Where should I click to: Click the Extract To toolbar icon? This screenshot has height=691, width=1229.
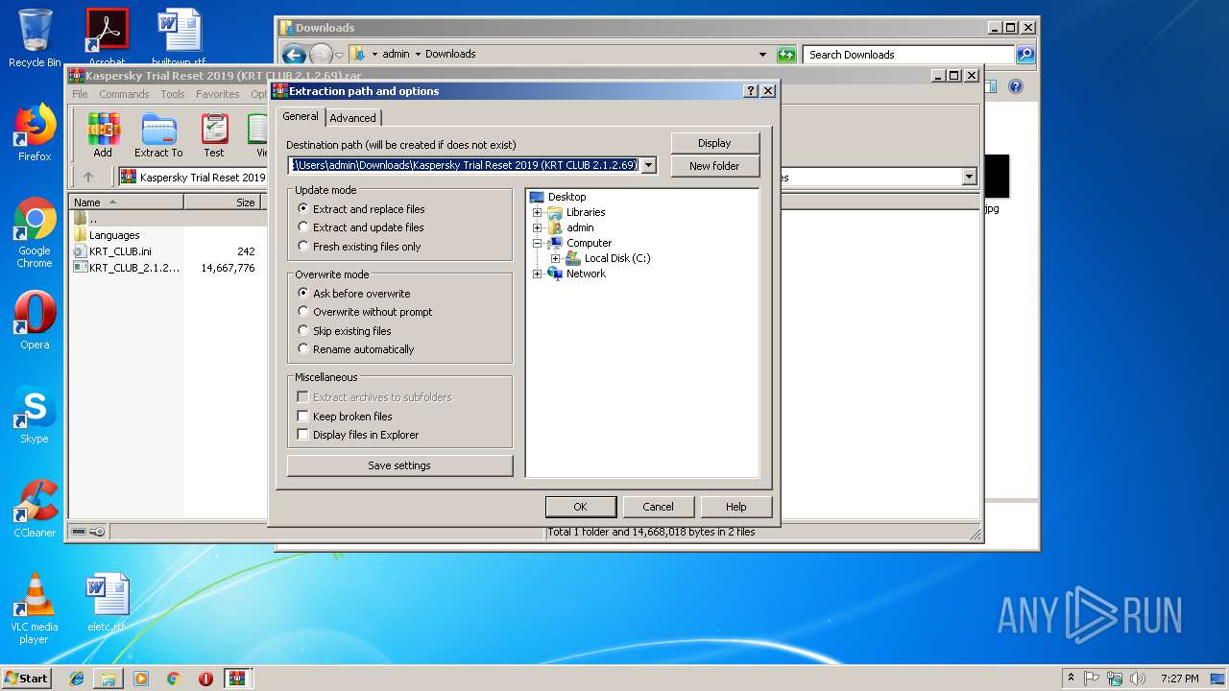158,135
